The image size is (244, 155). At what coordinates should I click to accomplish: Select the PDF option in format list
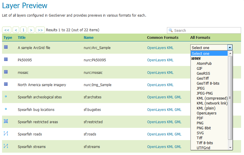click(x=200, y=118)
